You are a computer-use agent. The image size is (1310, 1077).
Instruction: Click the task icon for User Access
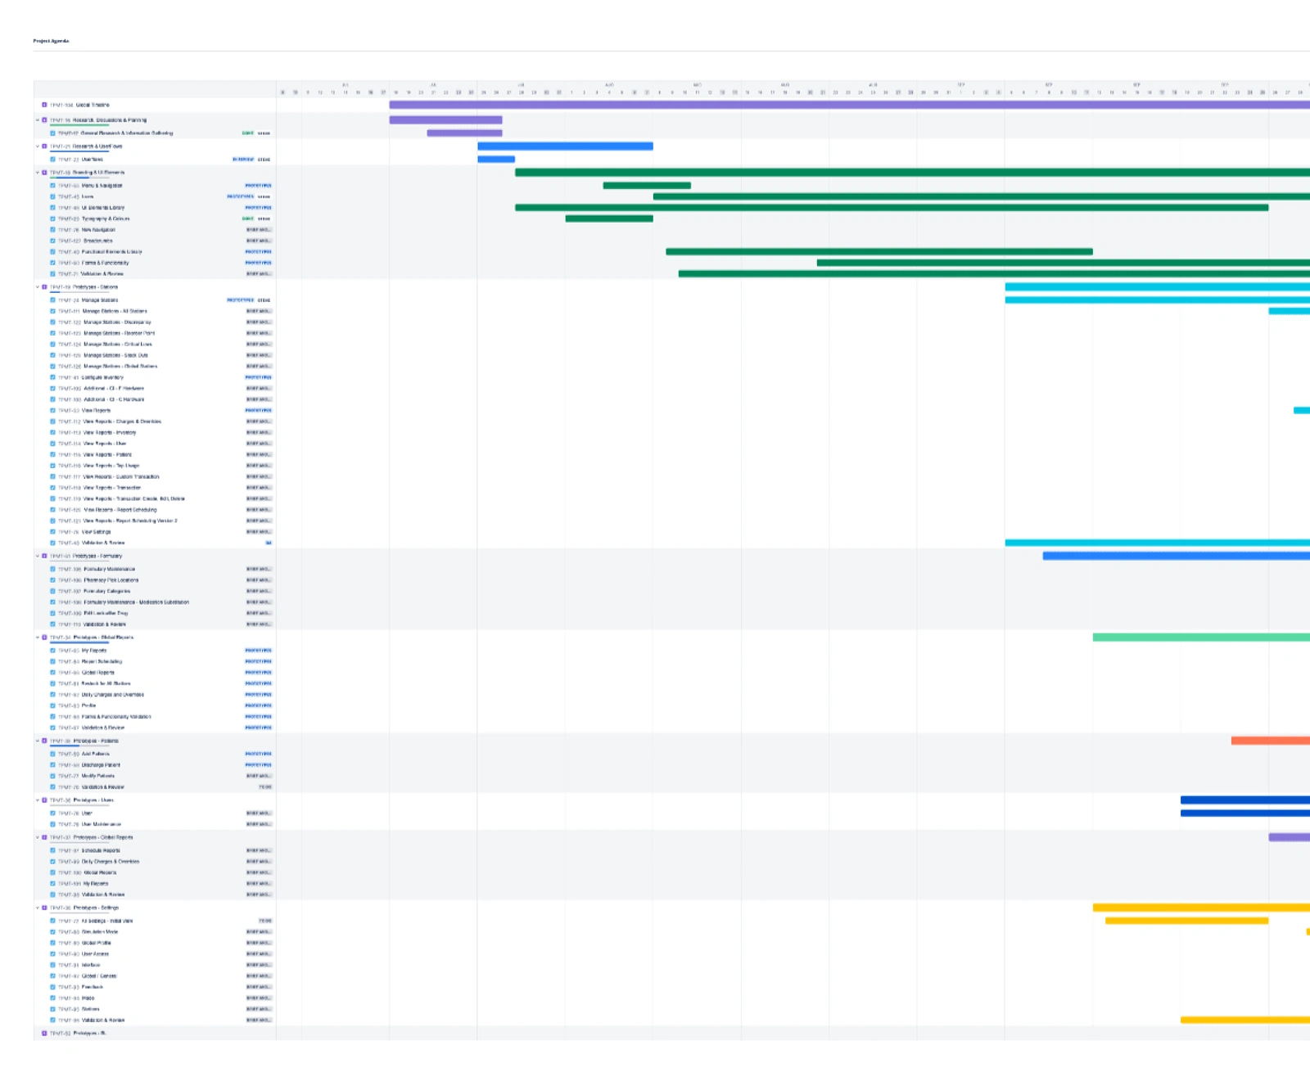(52, 954)
